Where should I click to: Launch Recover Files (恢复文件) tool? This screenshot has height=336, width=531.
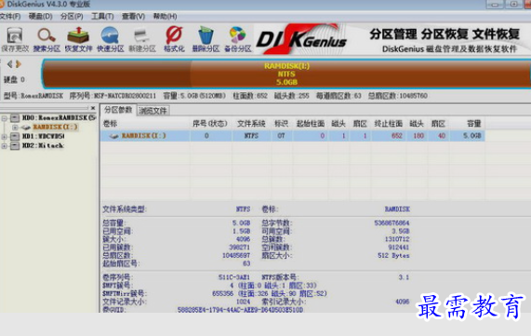point(78,40)
